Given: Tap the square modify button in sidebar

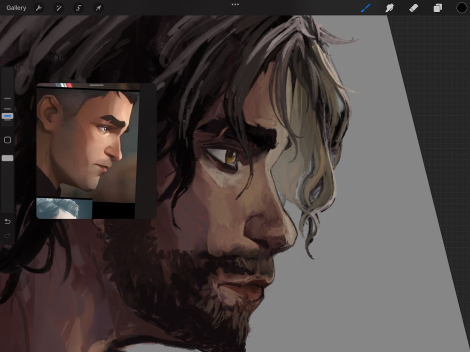Looking at the screenshot, I should [x=8, y=140].
